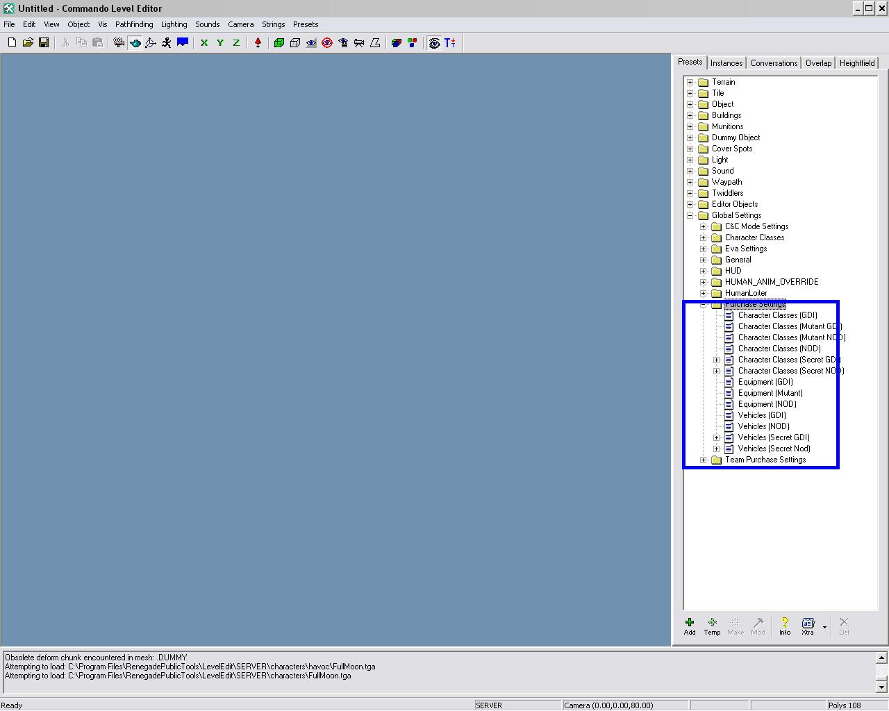This screenshot has width=889, height=711.
Task: Click the Save floppy disk icon
Action: click(x=44, y=43)
